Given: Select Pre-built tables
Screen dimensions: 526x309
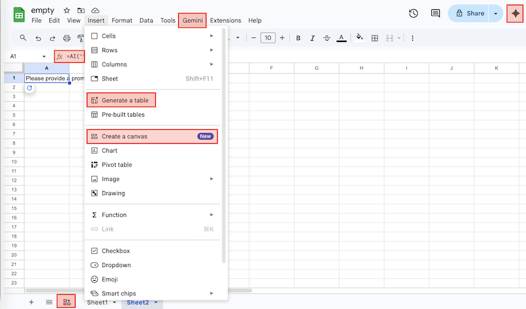Looking at the screenshot, I should pos(153,115).
